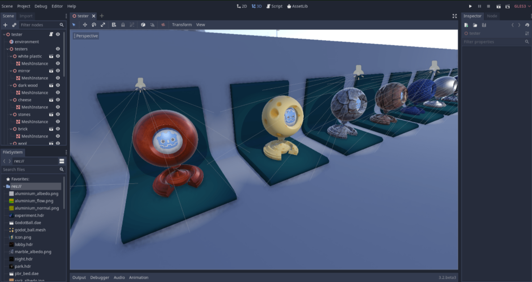532x282 pixels.
Task: Add a new node with the plus icon
Action: pyautogui.click(x=5, y=25)
